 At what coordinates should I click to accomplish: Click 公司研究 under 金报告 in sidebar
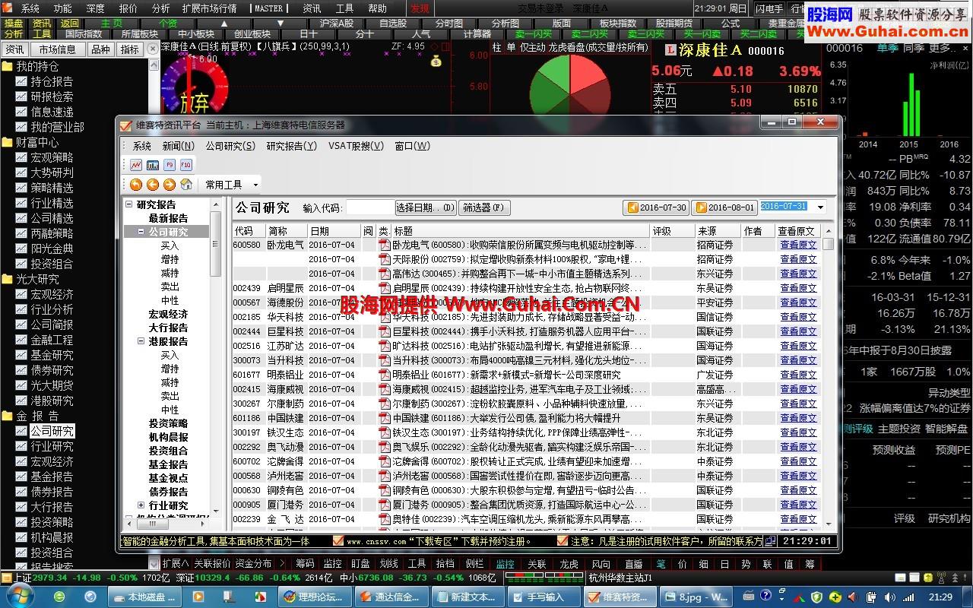pos(52,431)
